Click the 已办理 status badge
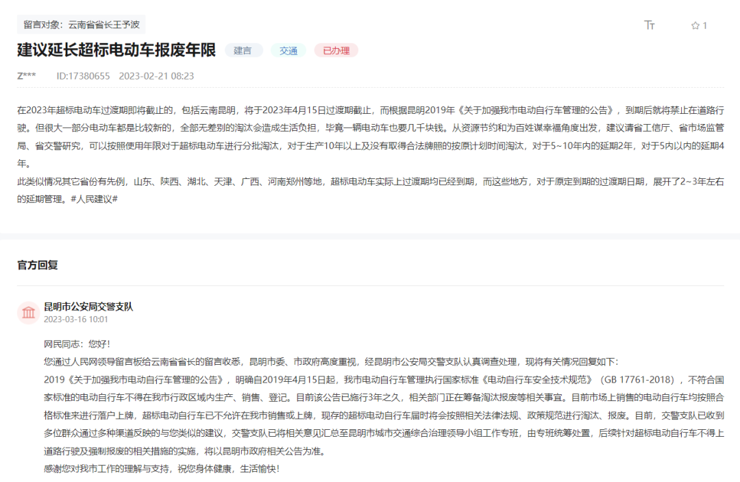This screenshot has height=482, width=740. (336, 50)
